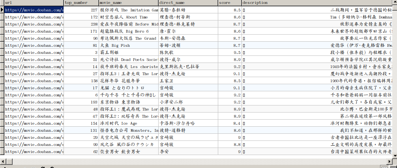Image resolution: width=397 pixels, height=168 pixels.
Task: Select score cell 8.8
Action: pos(230,144)
